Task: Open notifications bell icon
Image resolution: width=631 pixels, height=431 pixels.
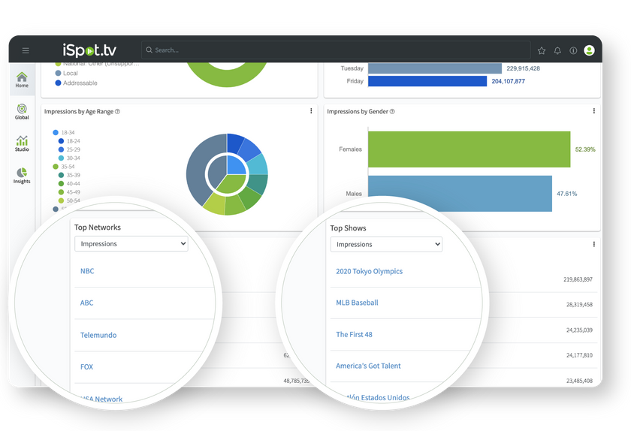Action: click(557, 50)
